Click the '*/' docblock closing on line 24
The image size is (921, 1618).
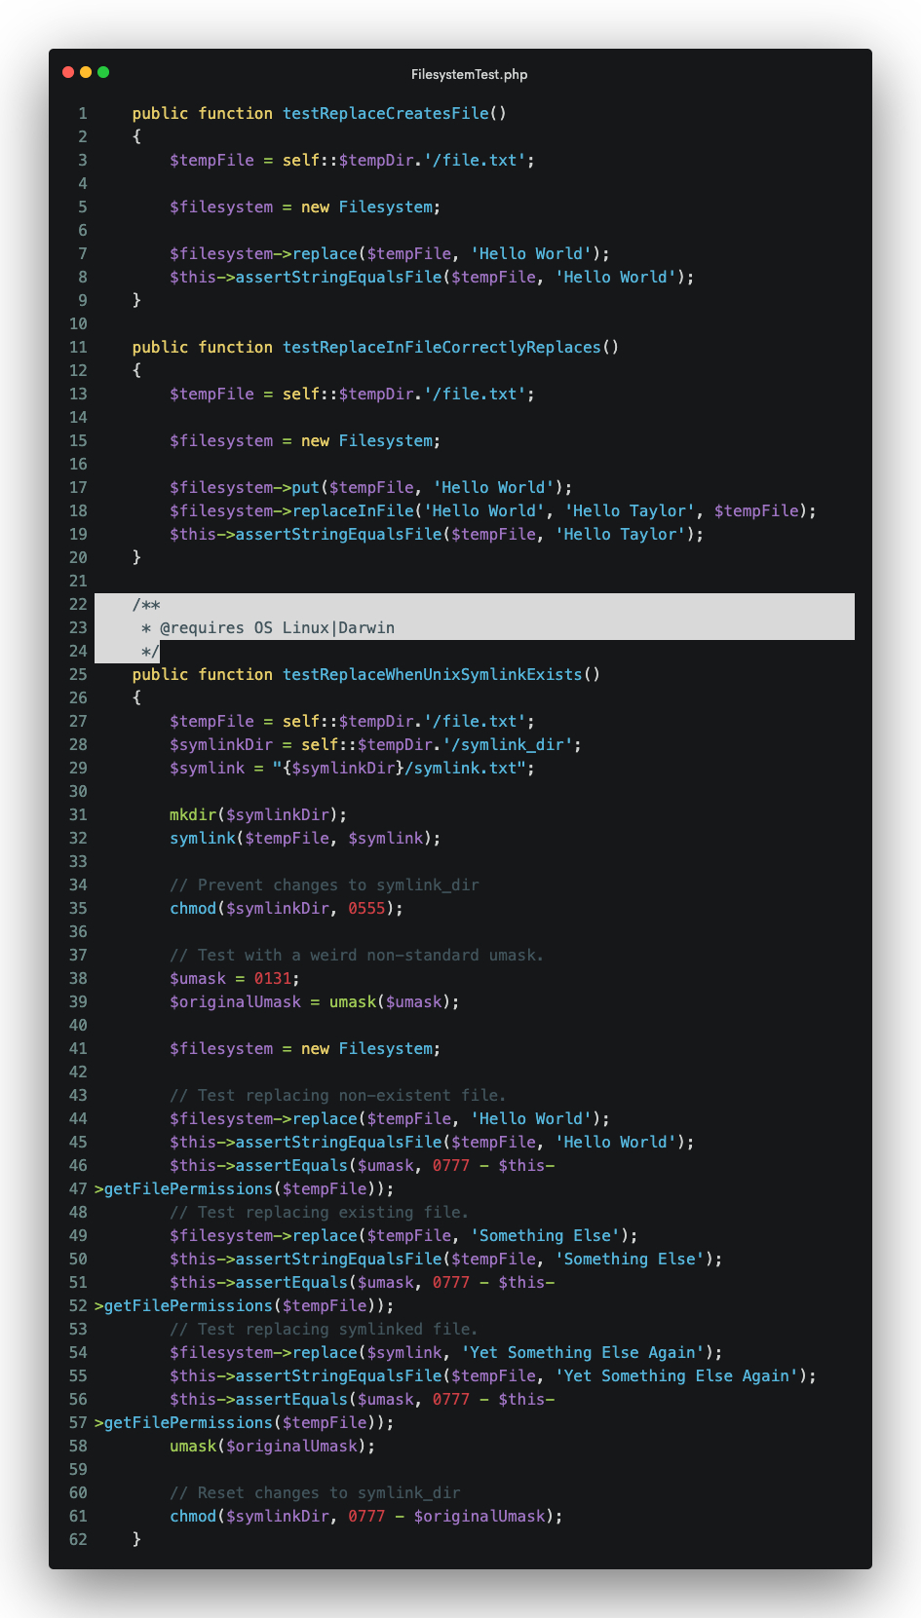click(x=150, y=651)
